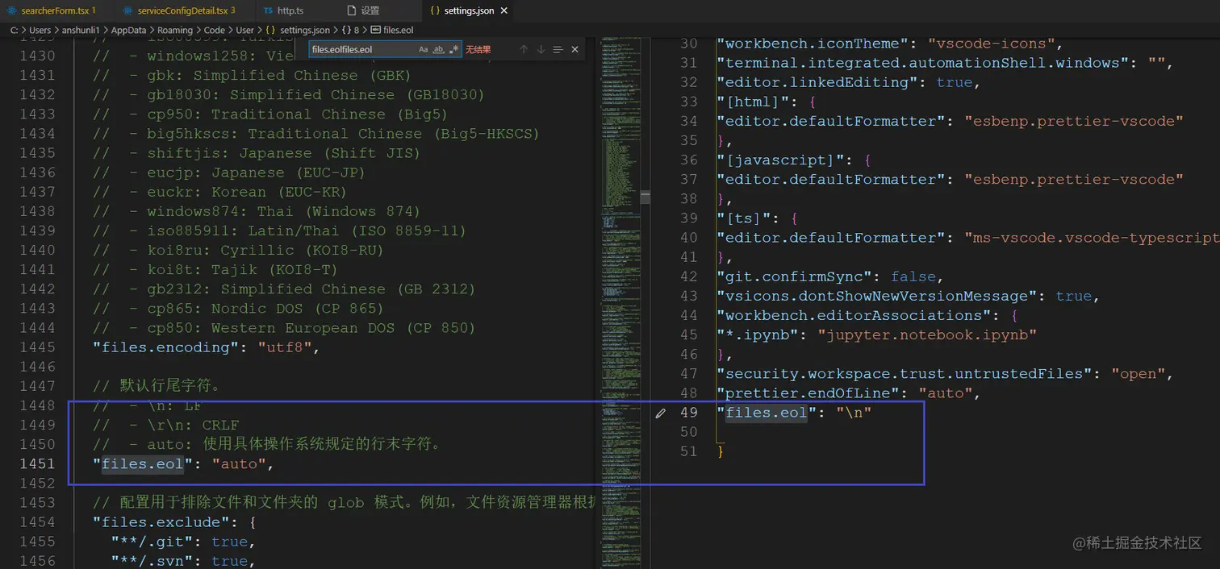Go to previous match arrow in find widget
The height and width of the screenshot is (569, 1220).
(x=524, y=49)
